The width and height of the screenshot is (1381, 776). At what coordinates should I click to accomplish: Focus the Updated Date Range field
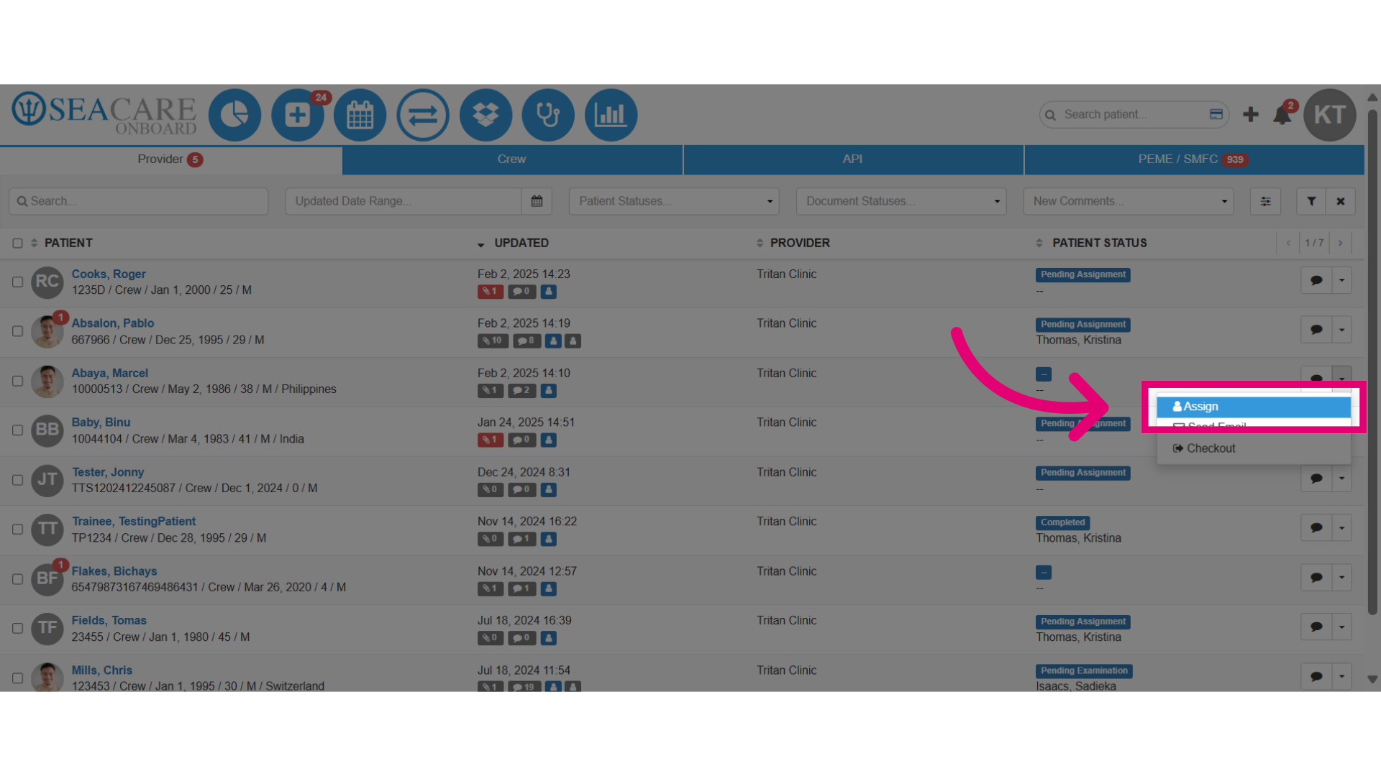point(404,201)
